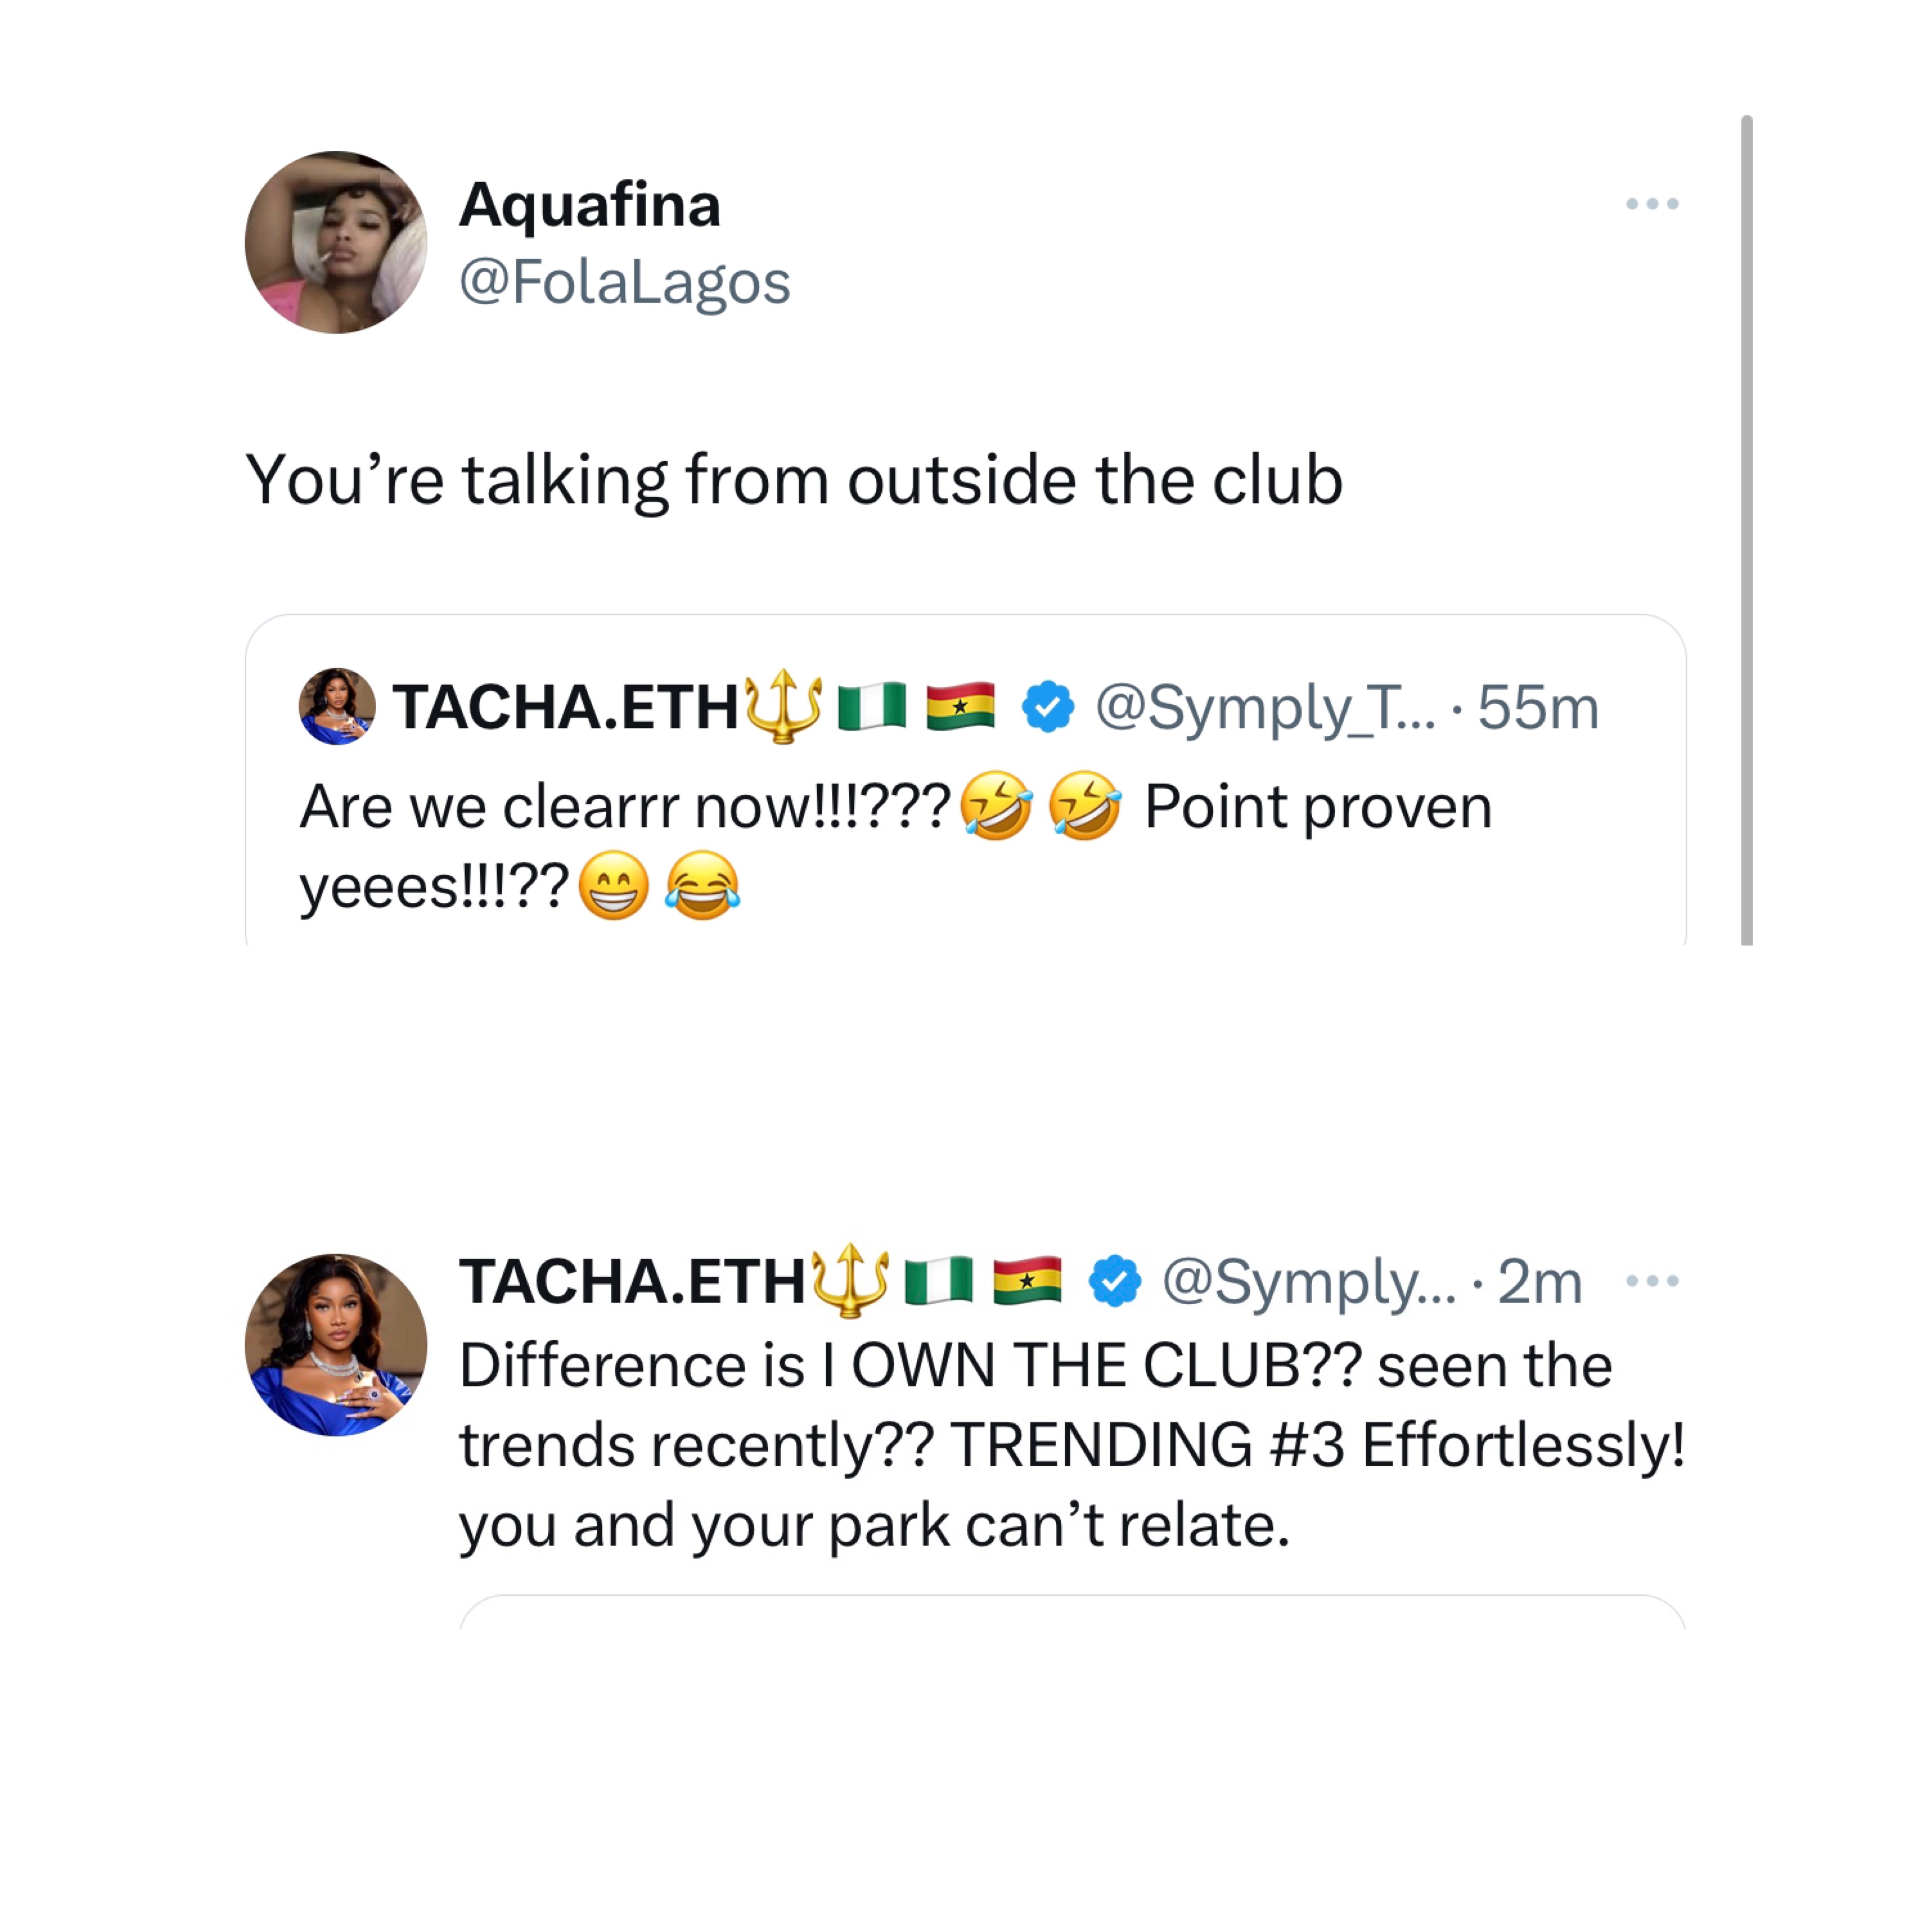Open more options on Aquafina's tweet
The image size is (1932, 1932).
(x=1651, y=204)
